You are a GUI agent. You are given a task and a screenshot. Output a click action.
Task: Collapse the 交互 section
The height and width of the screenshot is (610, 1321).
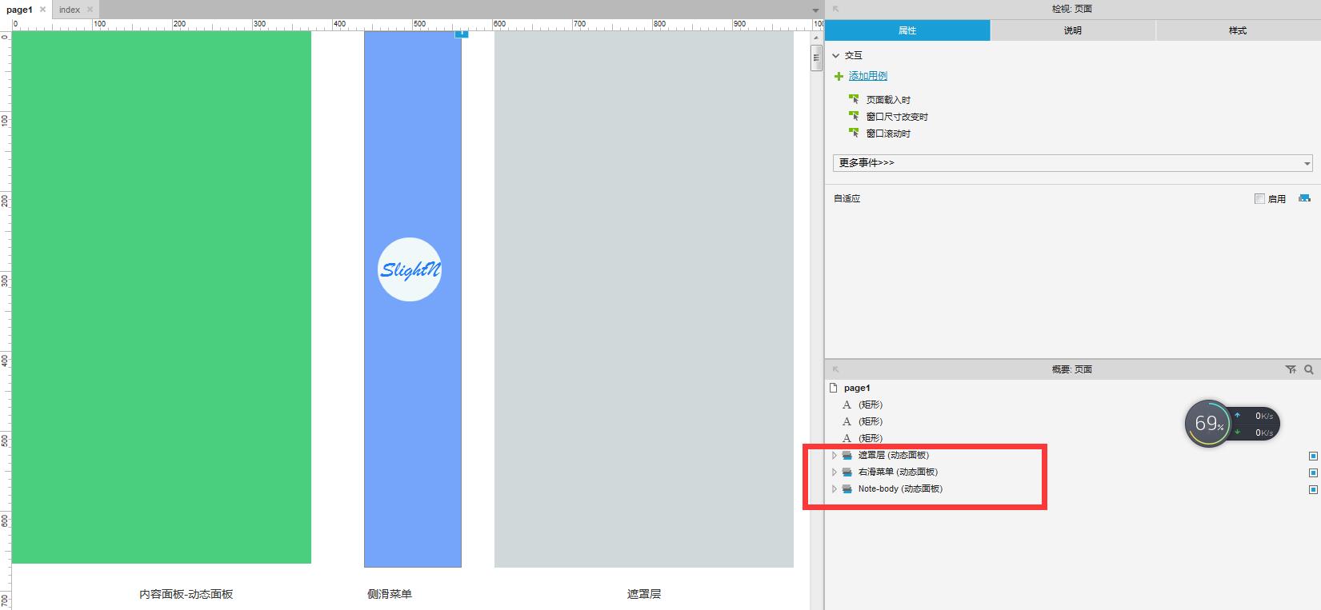click(x=836, y=55)
